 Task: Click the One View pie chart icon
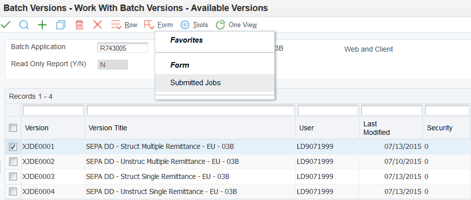tap(220, 25)
